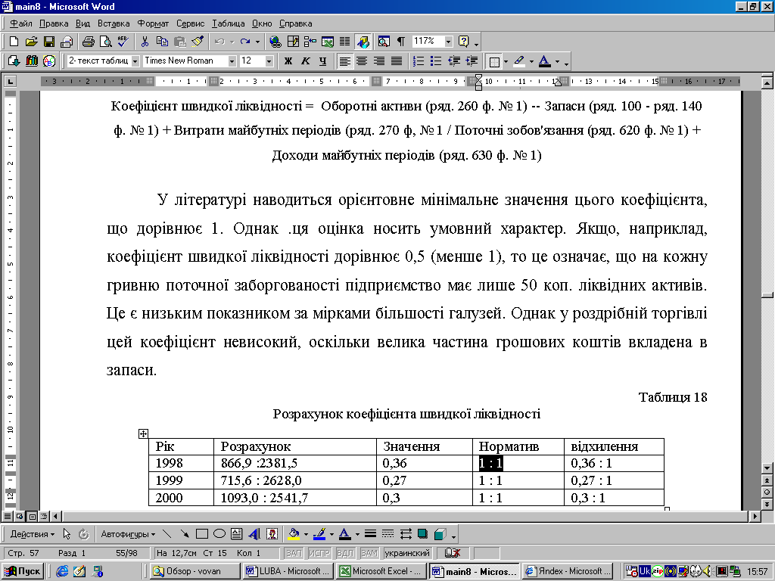This screenshot has height=581, width=775.
Task: Click the Open file folder icon
Action: [x=31, y=42]
